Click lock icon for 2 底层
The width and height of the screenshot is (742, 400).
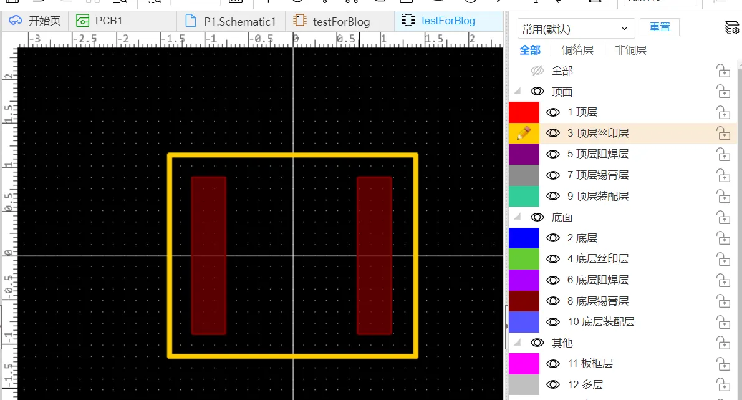(723, 238)
